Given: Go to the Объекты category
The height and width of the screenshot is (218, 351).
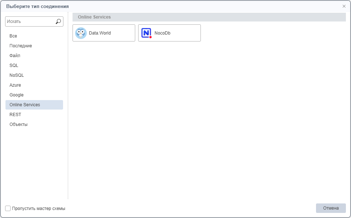Looking at the screenshot, I should coord(19,124).
